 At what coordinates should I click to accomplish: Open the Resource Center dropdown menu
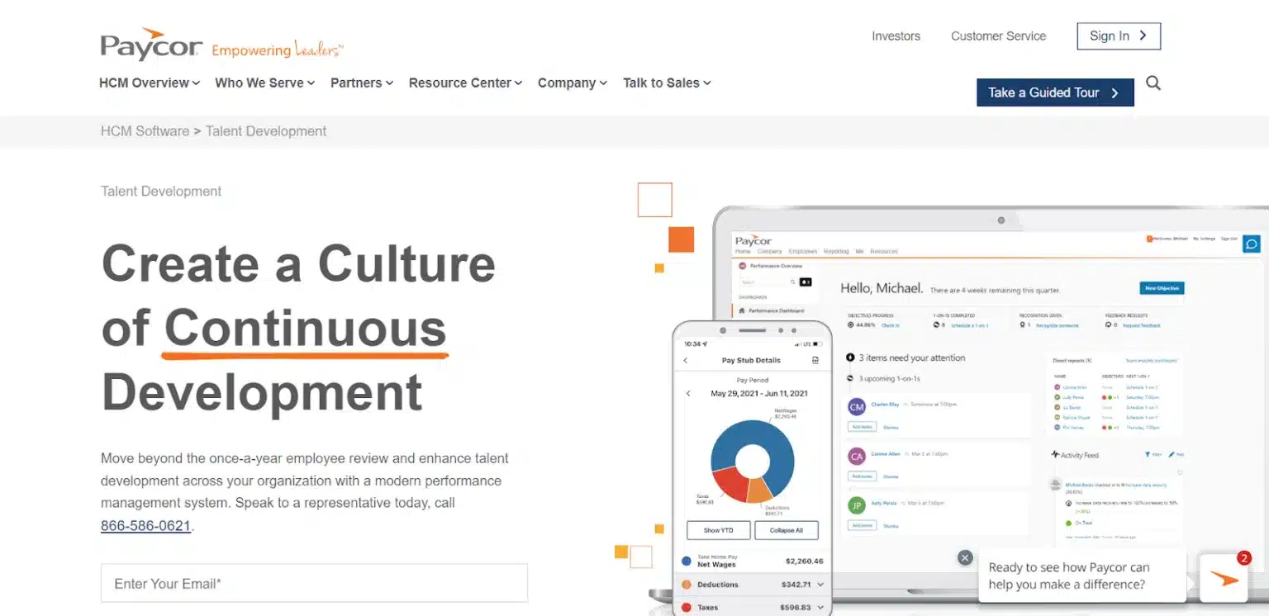466,83
